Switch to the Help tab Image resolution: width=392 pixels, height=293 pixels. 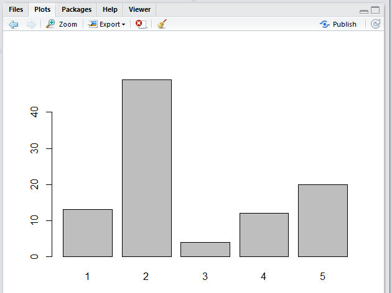pyautogui.click(x=110, y=9)
